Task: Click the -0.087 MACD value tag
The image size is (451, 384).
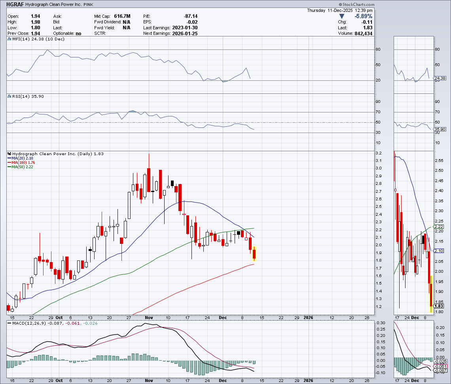Action: (x=441, y=371)
